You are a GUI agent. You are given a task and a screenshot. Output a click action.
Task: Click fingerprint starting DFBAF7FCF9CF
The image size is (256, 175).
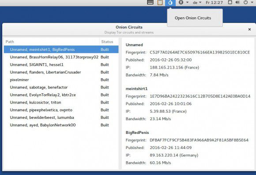[199, 140]
